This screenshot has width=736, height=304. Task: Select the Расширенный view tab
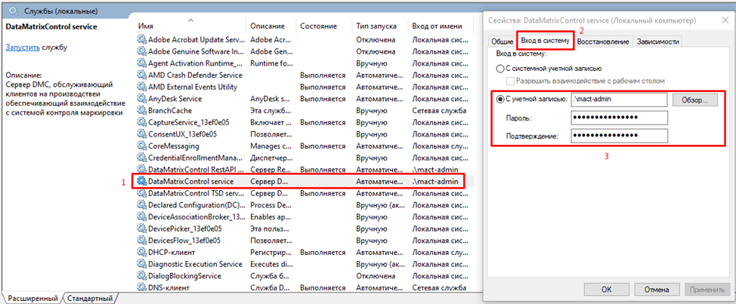pyautogui.click(x=32, y=298)
